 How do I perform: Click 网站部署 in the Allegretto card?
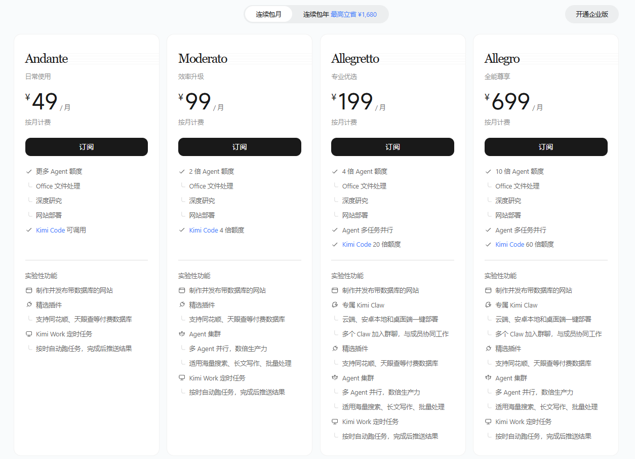pyautogui.click(x=355, y=215)
